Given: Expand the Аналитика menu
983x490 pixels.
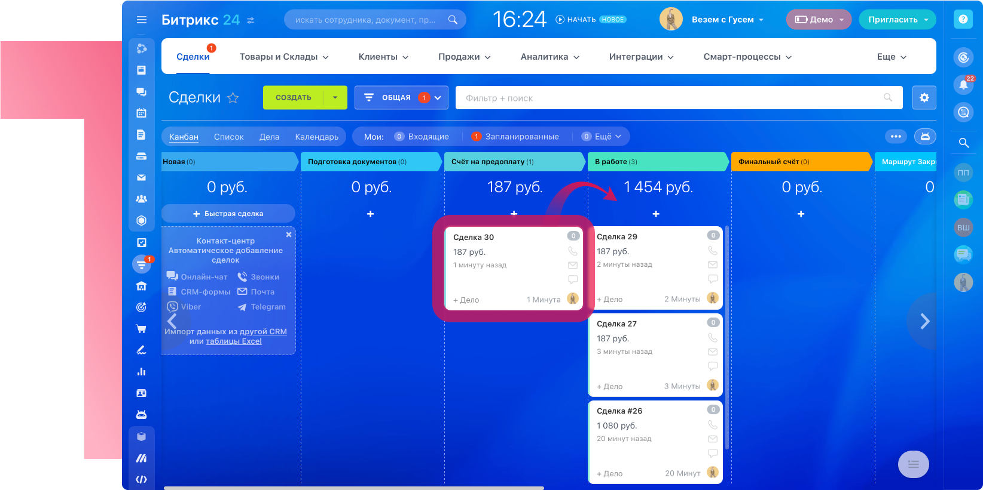Looking at the screenshot, I should pyautogui.click(x=550, y=57).
